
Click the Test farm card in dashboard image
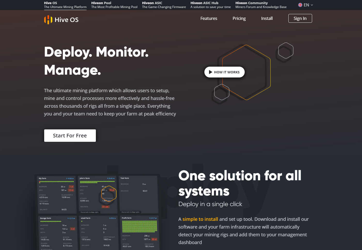(x=138, y=194)
